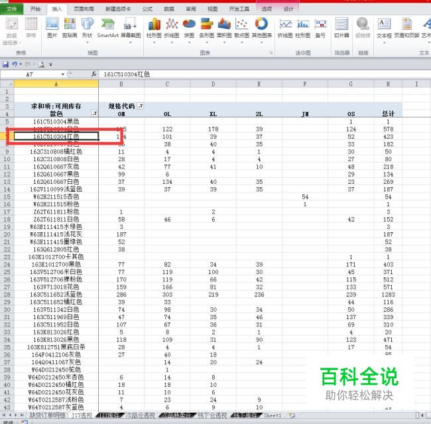Insert a scatter chart (散点图)

tap(241, 27)
